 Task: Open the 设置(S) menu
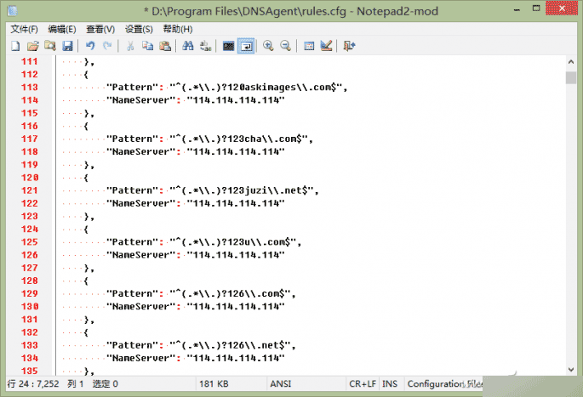pyautogui.click(x=139, y=29)
